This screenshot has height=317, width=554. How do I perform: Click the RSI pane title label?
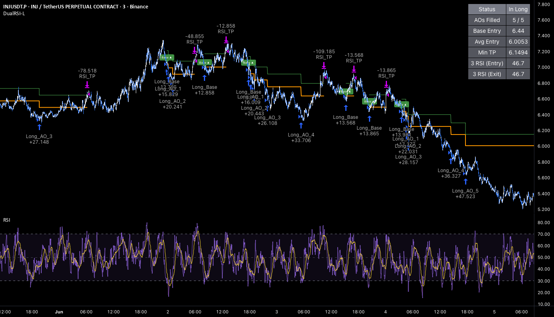click(6, 220)
